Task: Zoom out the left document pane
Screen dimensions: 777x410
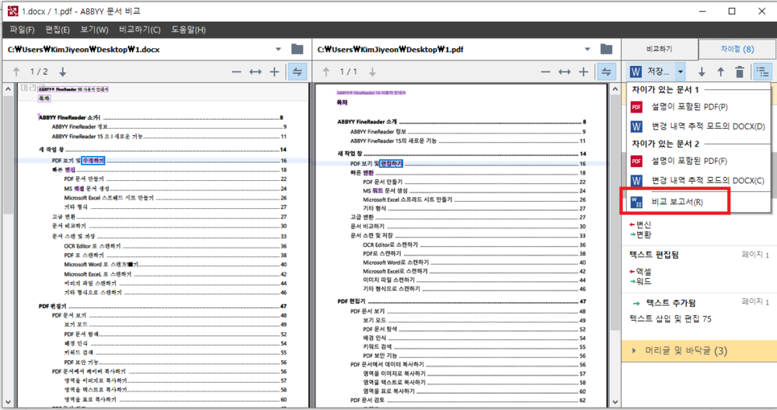Action: [236, 72]
